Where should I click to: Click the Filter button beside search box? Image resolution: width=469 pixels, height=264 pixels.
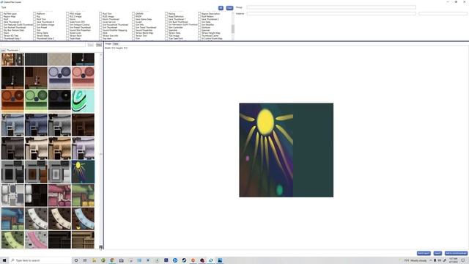tap(99, 45)
